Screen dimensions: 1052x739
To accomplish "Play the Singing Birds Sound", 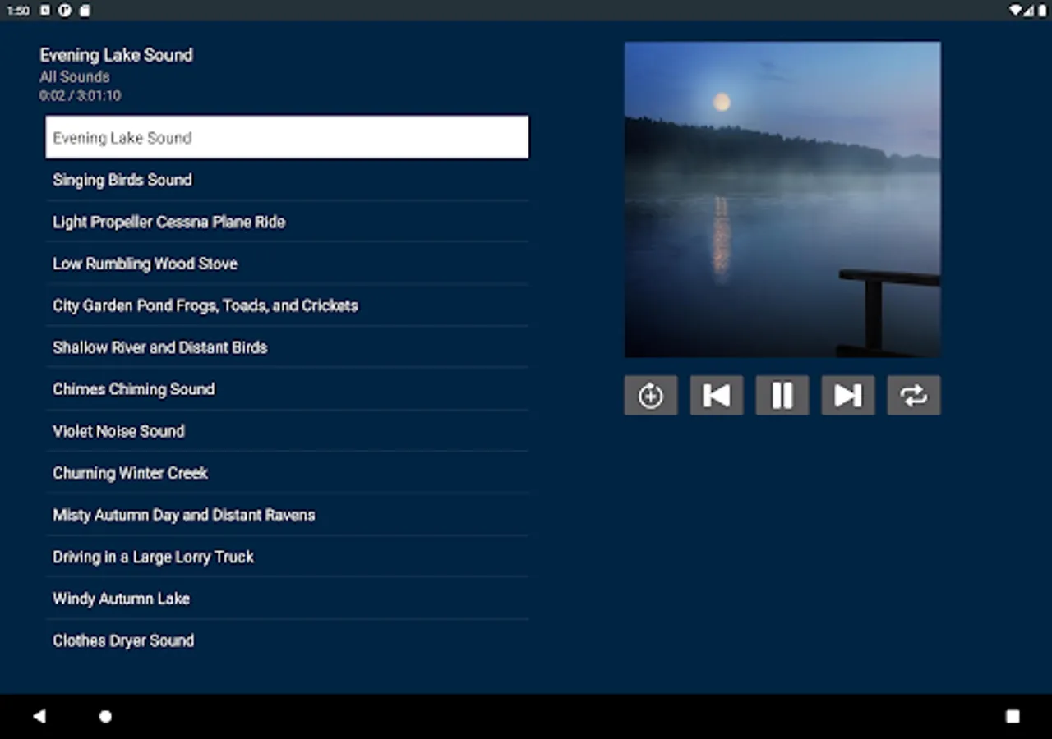I will [x=122, y=180].
